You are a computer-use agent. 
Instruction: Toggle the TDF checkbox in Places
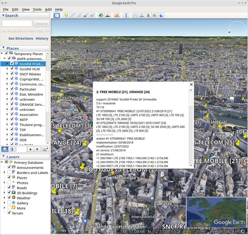click(12, 129)
